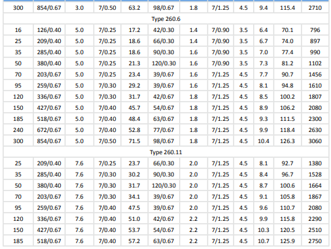
Task: Select the 70.1 diameter cell
Action: pyautogui.click(x=287, y=30)
